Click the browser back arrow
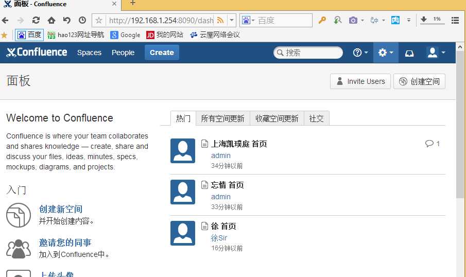The image size is (466, 277). click(5, 20)
